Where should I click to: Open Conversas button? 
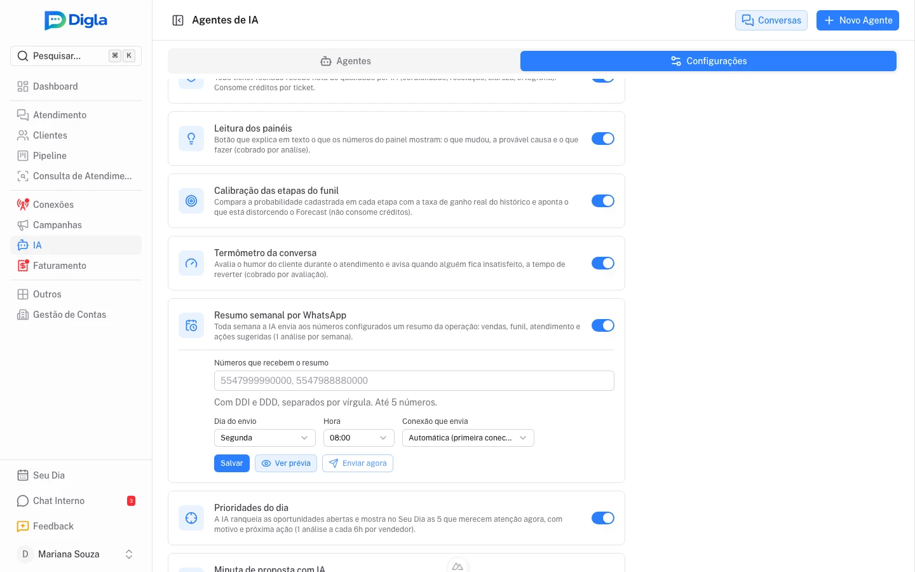pos(771,20)
